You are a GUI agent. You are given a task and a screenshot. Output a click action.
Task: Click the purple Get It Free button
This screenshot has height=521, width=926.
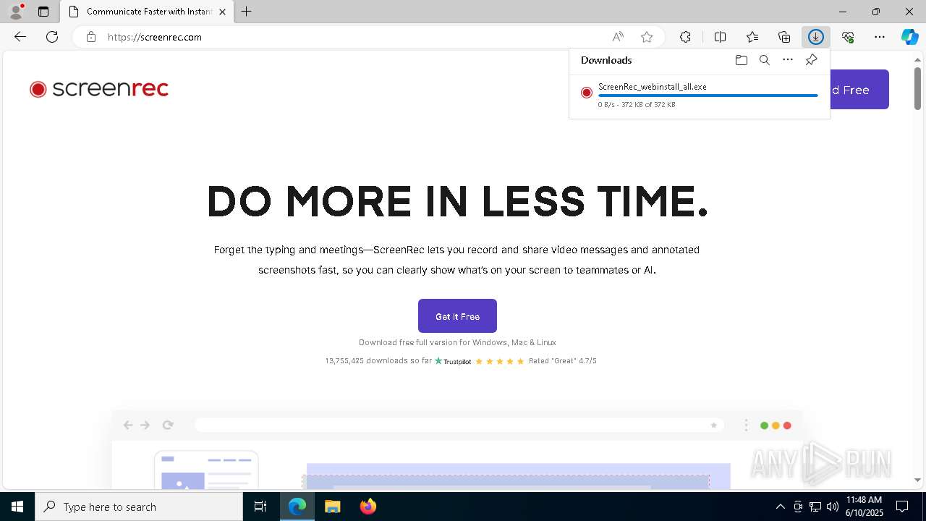tap(457, 316)
